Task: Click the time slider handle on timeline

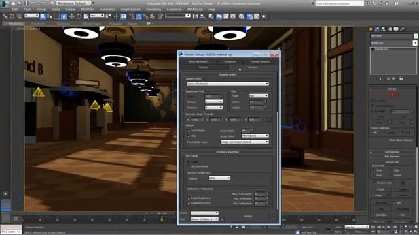Action: pos(162,213)
